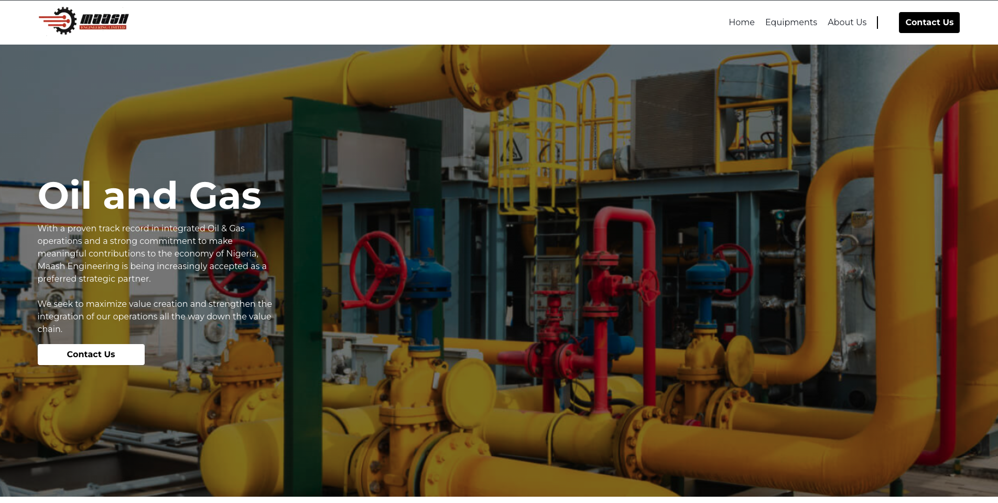The height and width of the screenshot is (503, 998).
Task: Click the black Contact Us header button
Action: click(929, 23)
